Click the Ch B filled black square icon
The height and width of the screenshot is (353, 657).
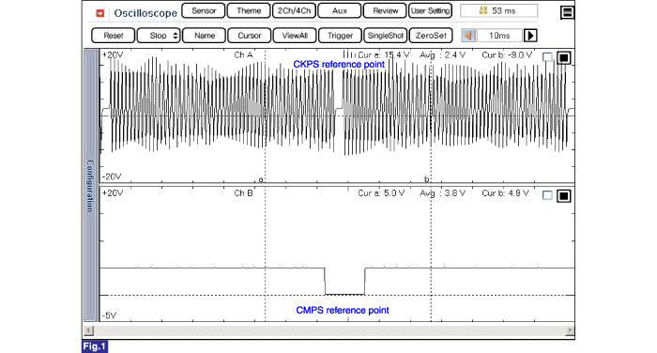(563, 195)
